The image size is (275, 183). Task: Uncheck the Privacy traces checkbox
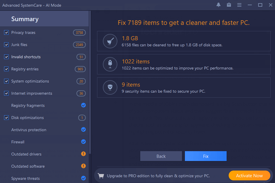coord(6,32)
